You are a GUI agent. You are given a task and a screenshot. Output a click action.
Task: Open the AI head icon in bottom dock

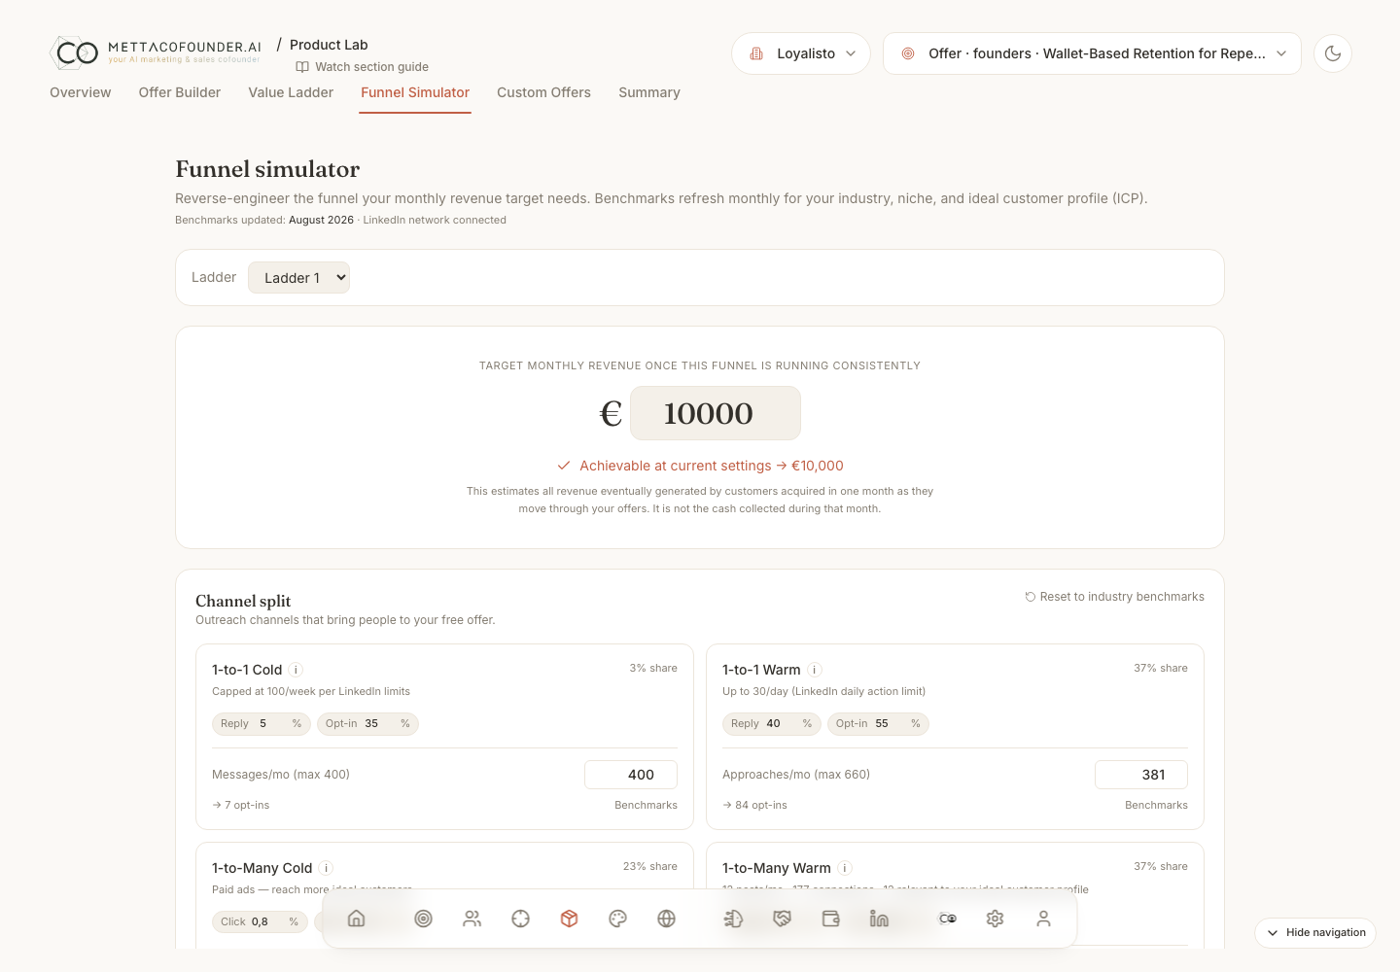[733, 919]
